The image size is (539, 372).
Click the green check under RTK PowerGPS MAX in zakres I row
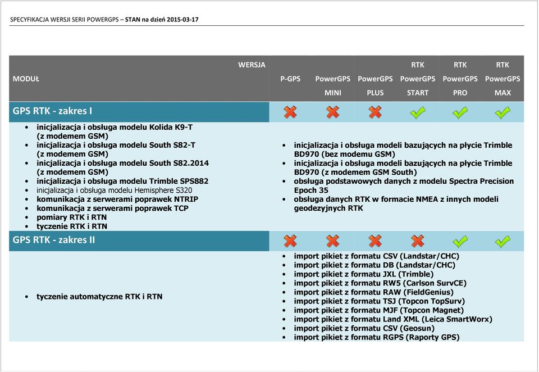tap(503, 112)
